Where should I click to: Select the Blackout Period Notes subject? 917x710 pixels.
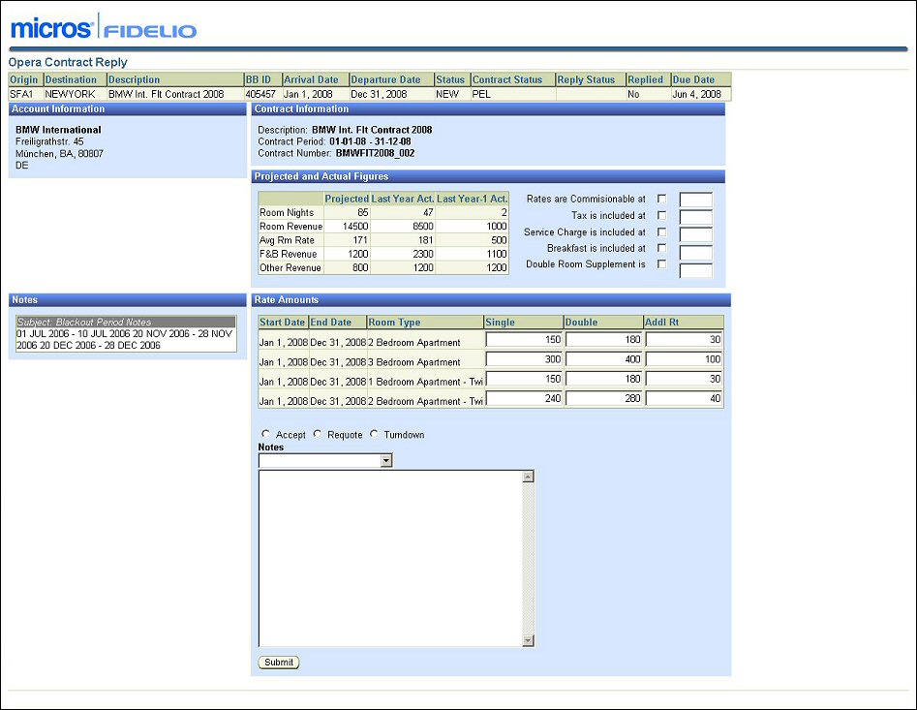126,322
